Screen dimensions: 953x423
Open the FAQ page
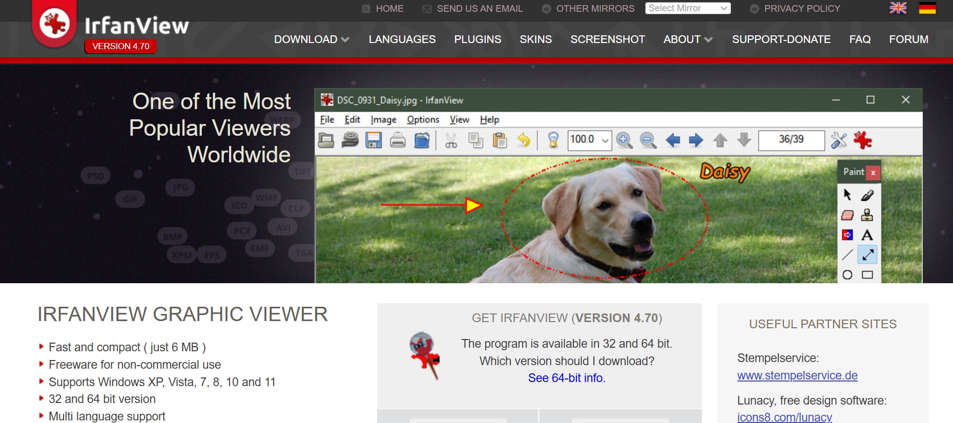(860, 39)
